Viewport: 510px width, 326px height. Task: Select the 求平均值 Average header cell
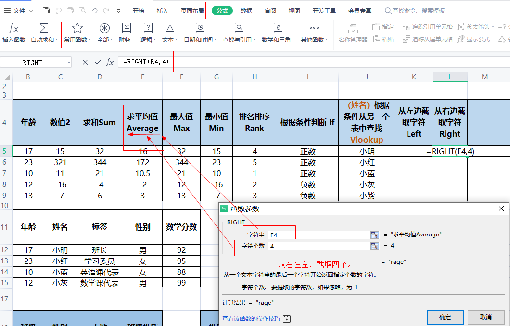pyautogui.click(x=142, y=122)
